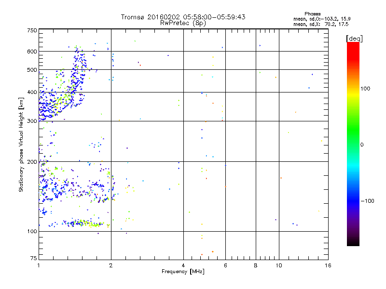Click the 'mean, sd,O:-103.2, 15.9' statistic line

tap(322, 19)
